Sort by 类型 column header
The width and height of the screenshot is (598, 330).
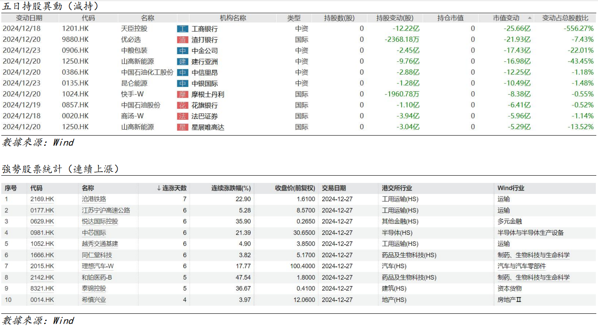coord(294,18)
